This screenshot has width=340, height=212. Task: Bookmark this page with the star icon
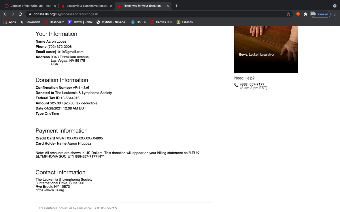pyautogui.click(x=288, y=14)
